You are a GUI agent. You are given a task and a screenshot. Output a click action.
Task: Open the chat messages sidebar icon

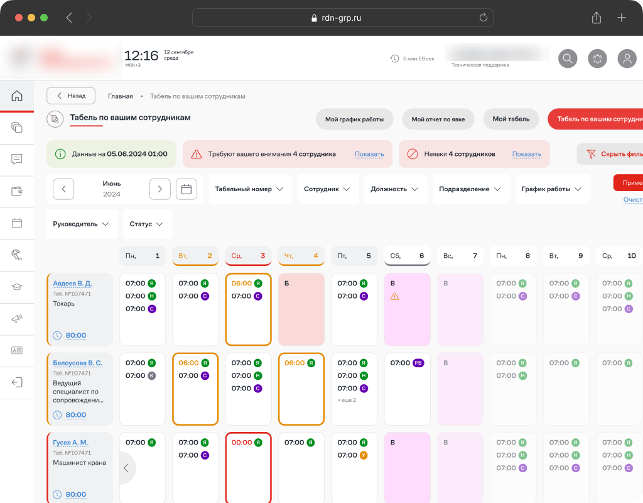coord(17,160)
